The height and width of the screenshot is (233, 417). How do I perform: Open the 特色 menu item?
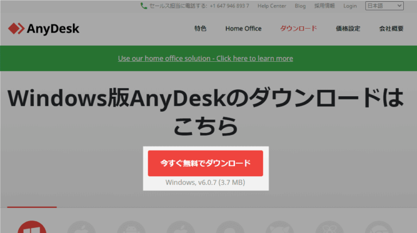200,29
